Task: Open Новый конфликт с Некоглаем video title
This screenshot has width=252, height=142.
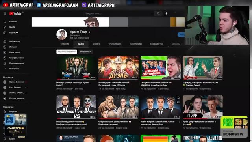Action: [157, 123]
